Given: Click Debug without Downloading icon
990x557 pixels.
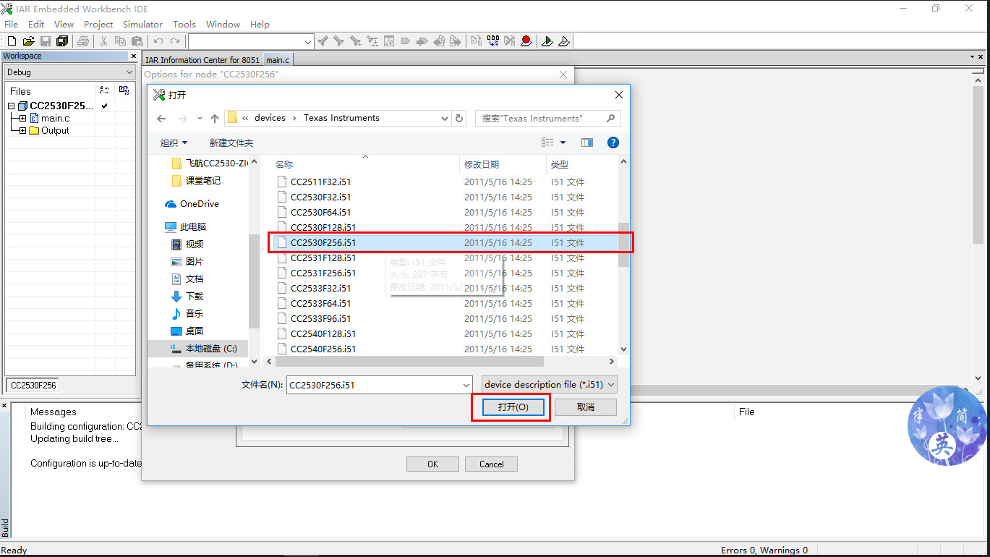Looking at the screenshot, I should tap(564, 41).
